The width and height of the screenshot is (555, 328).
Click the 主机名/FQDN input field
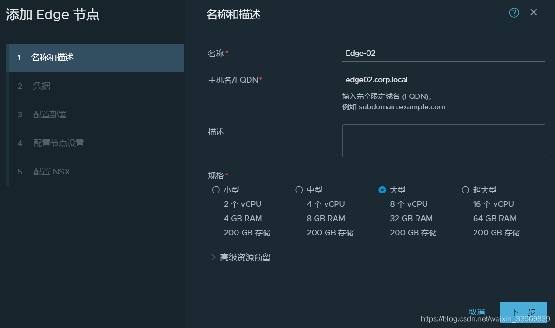(x=444, y=80)
